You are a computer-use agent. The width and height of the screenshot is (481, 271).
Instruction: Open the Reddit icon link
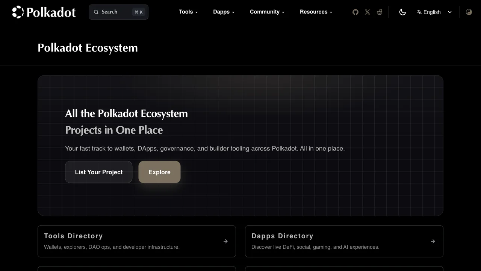[380, 12]
